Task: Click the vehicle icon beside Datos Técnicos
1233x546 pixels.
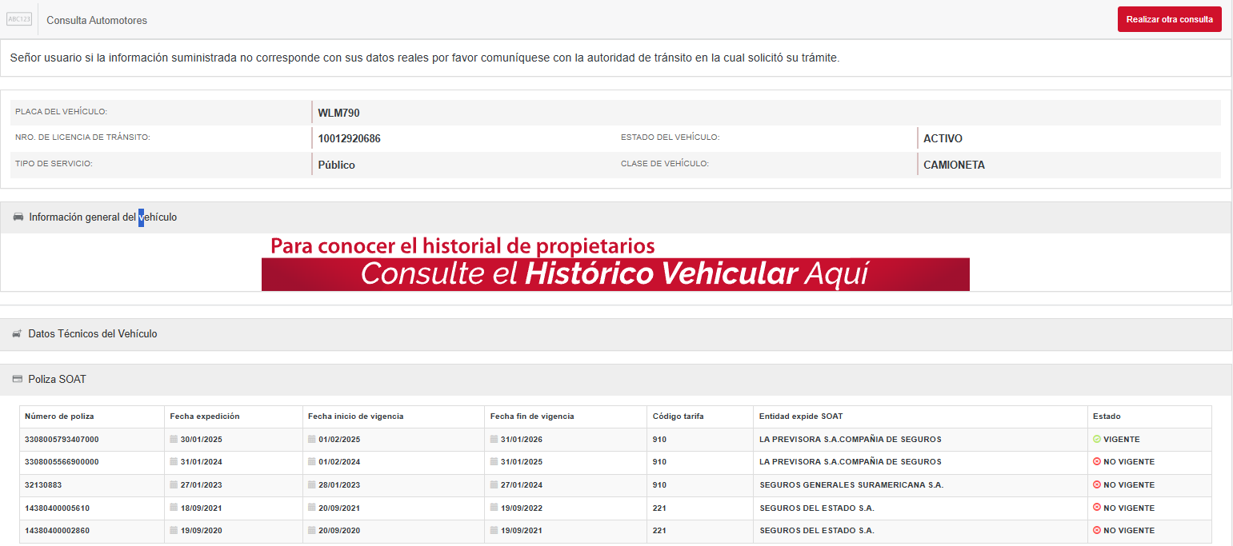Action: point(18,334)
